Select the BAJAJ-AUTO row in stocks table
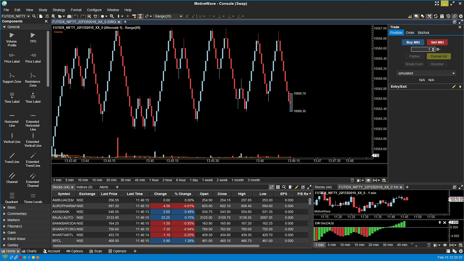This screenshot has width=464, height=261. point(180,217)
